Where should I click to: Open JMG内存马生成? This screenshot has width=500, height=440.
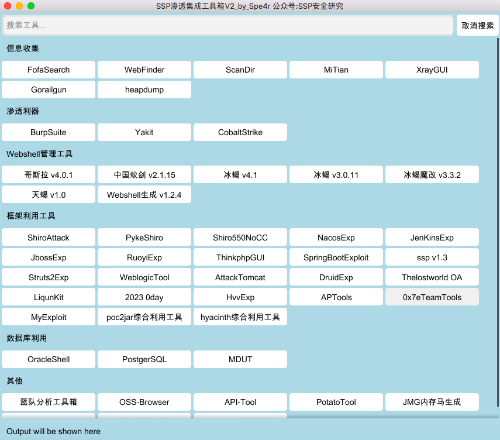(x=432, y=402)
